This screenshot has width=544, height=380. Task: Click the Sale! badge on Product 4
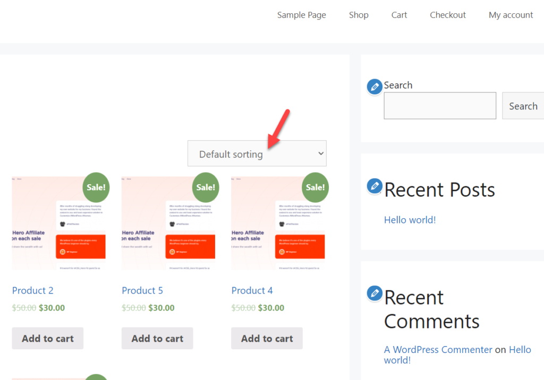pyautogui.click(x=316, y=187)
